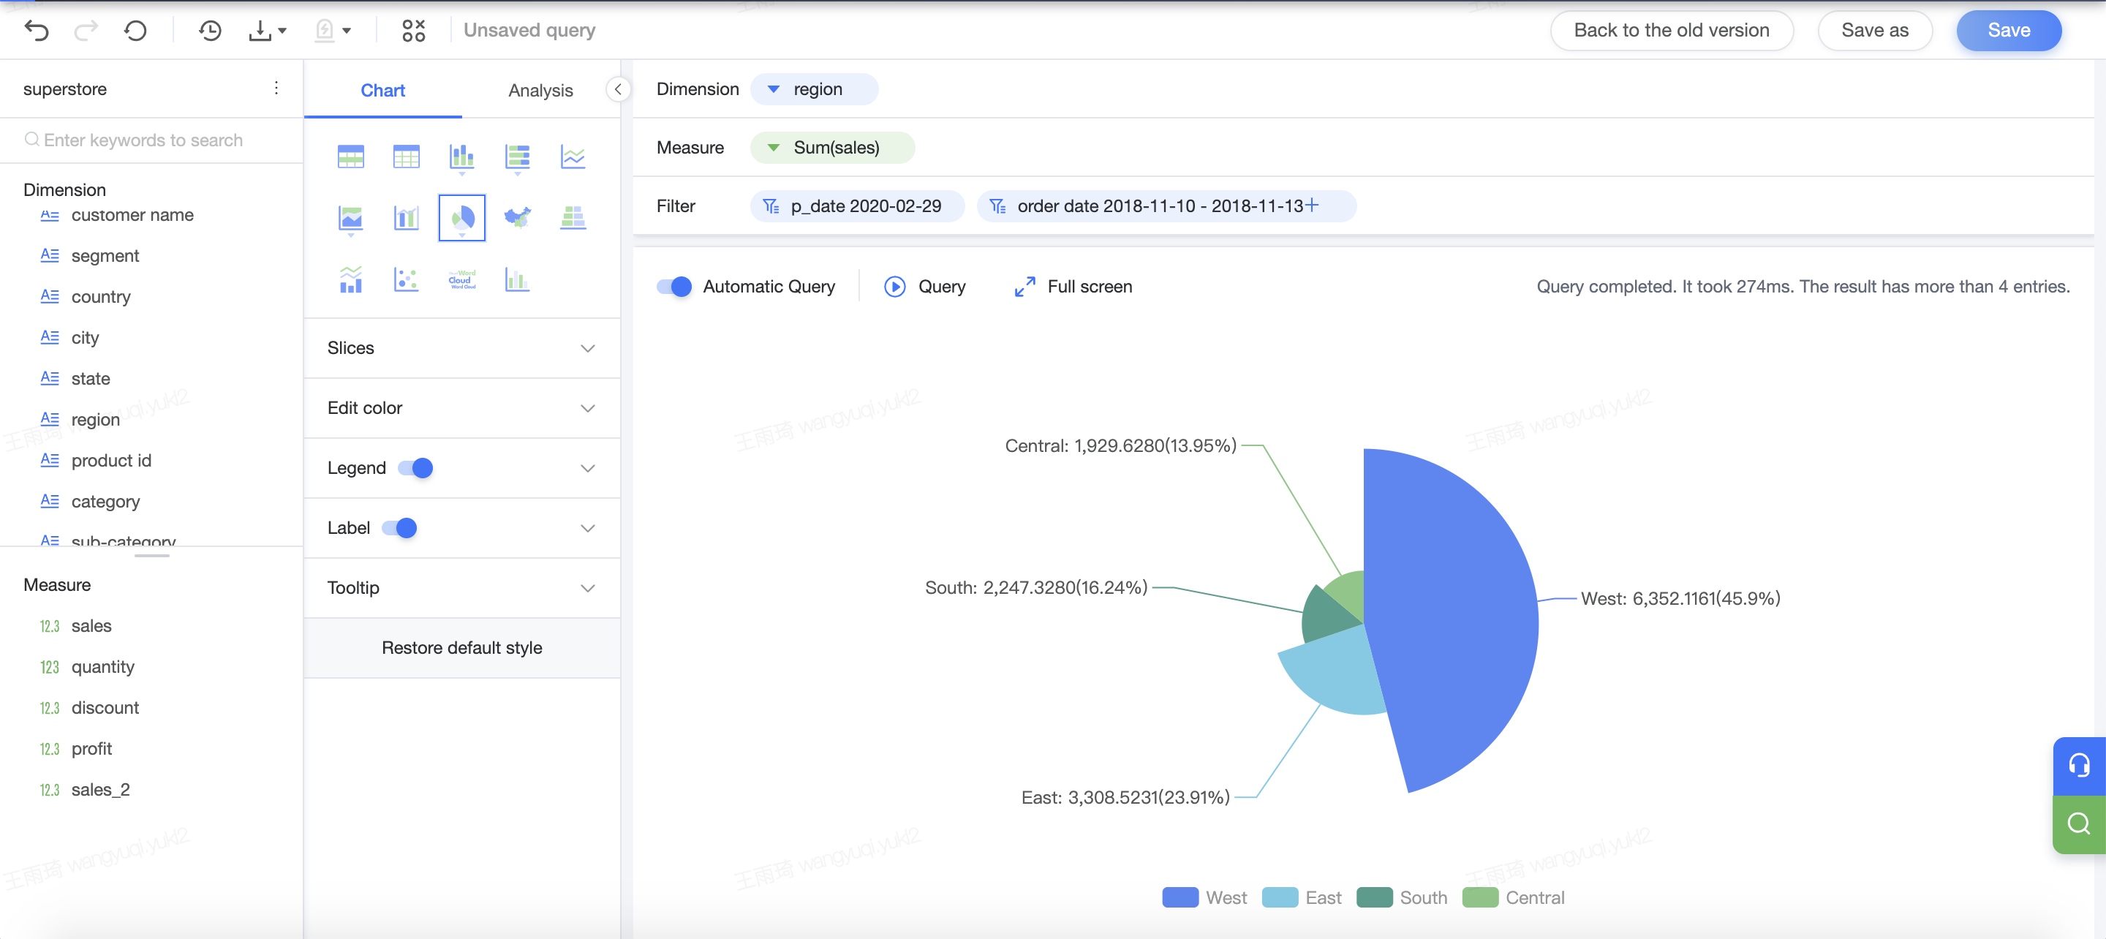
Task: Click the four-shapes apps icon
Action: pyautogui.click(x=414, y=31)
